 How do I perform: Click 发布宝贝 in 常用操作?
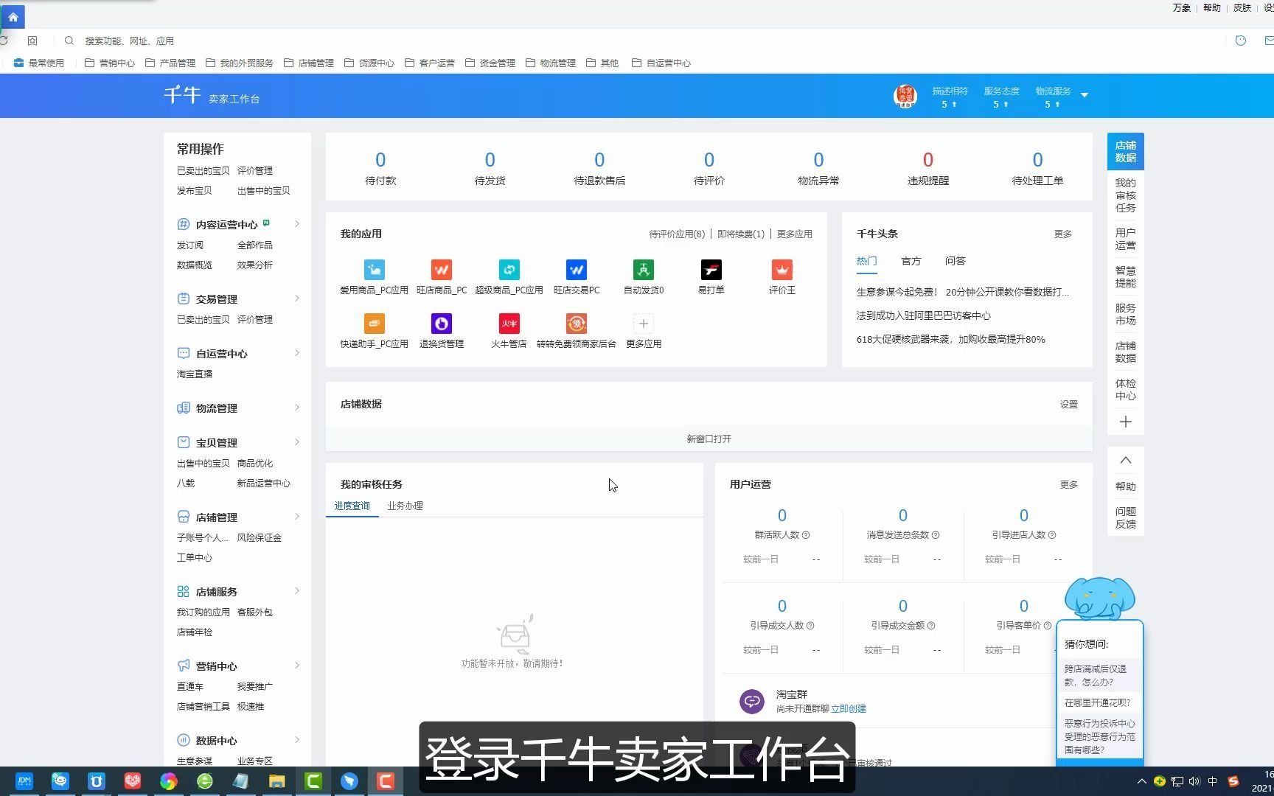[x=195, y=191]
